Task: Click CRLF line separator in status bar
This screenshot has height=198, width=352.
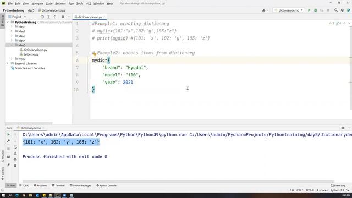Action: (x=300, y=190)
